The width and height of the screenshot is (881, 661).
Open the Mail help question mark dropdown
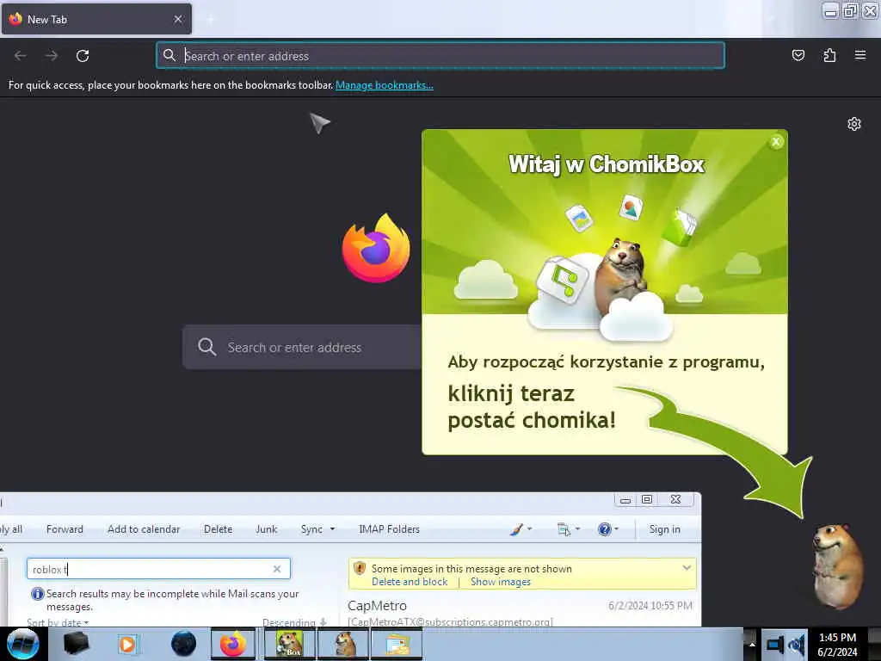pyautogui.click(x=608, y=529)
